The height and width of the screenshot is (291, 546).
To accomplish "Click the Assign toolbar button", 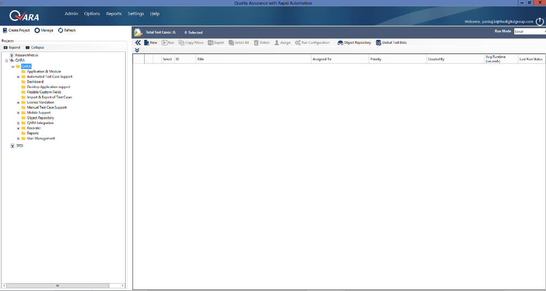I will click(x=282, y=43).
